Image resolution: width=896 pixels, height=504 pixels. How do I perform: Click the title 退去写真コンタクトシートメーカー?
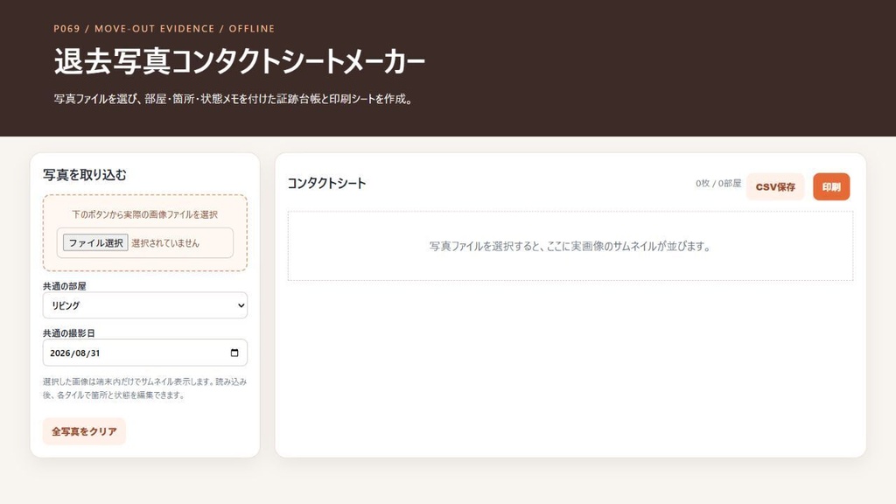tap(240, 61)
